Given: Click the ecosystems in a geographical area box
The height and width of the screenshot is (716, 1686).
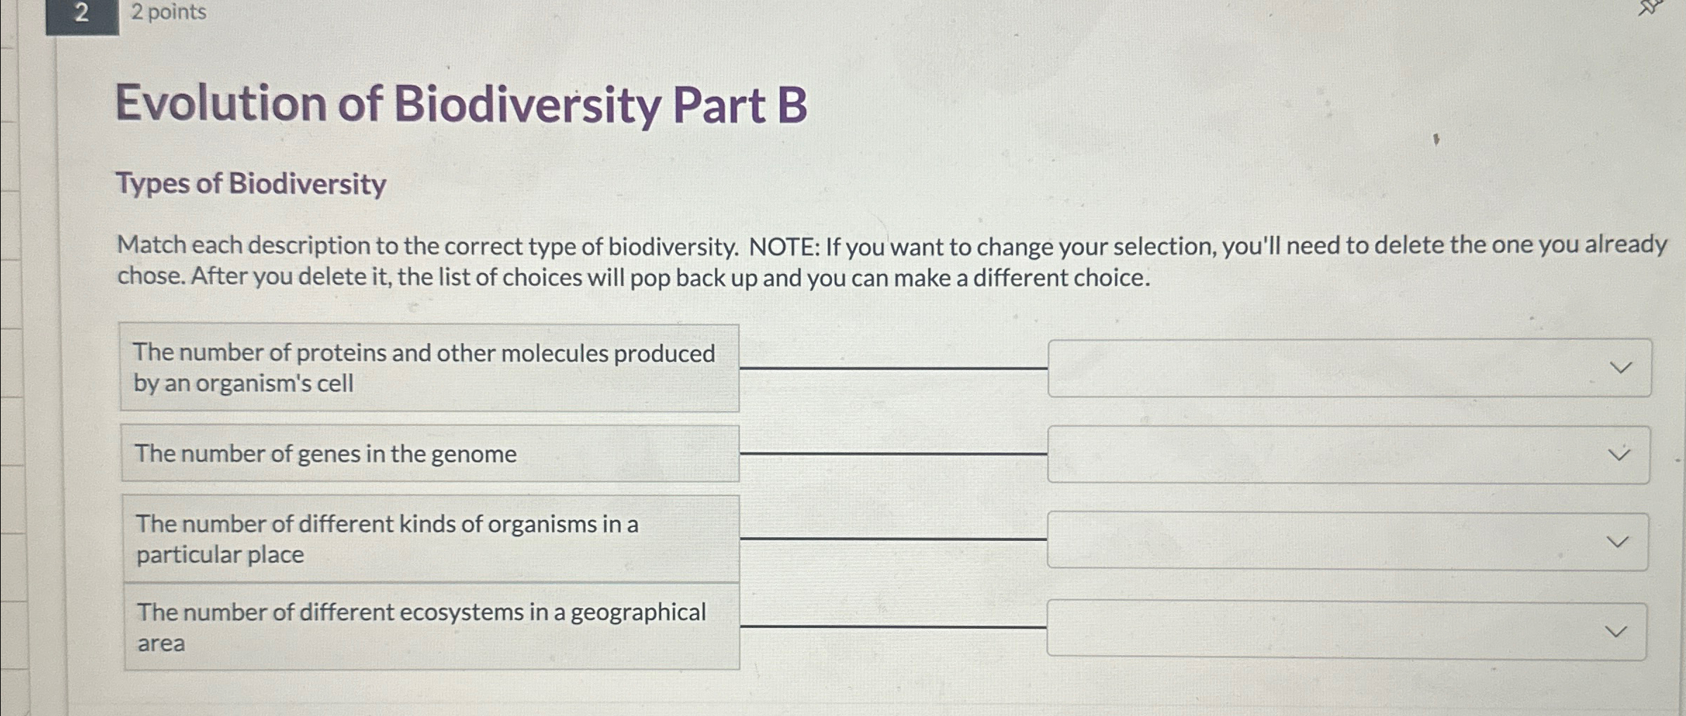Looking at the screenshot, I should pyautogui.click(x=430, y=627).
